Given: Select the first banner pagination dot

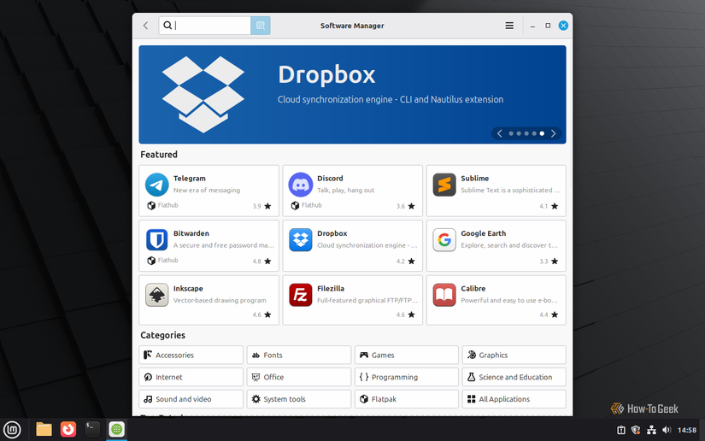Looking at the screenshot, I should [x=511, y=133].
